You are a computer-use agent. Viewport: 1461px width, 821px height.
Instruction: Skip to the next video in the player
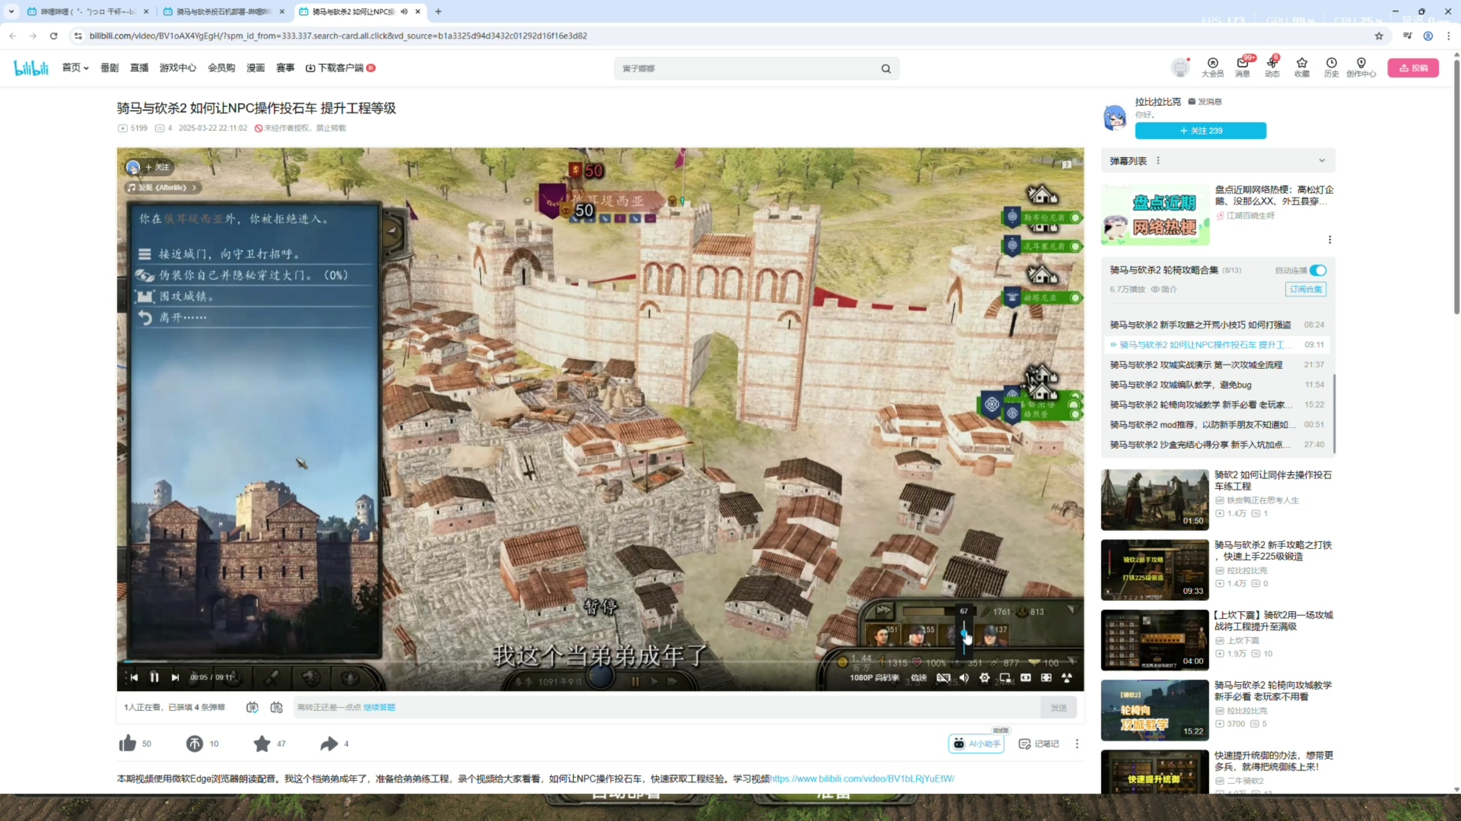(175, 677)
